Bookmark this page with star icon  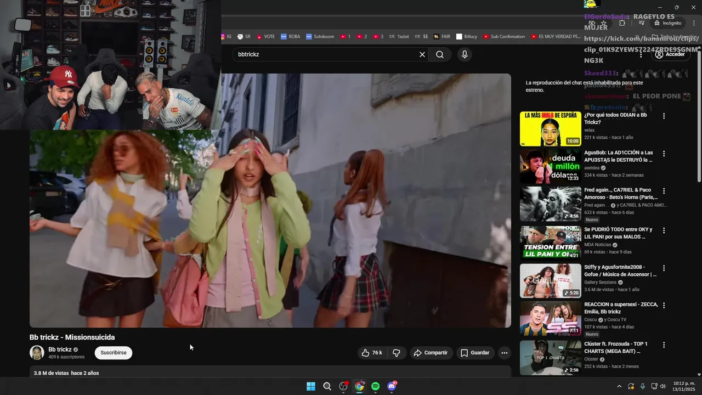[x=603, y=23]
